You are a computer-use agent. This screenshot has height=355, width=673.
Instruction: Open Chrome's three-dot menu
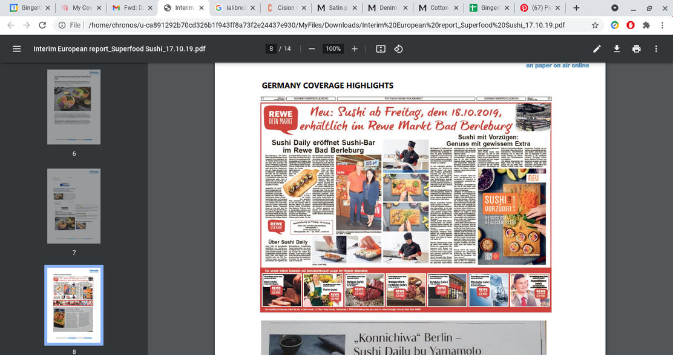[x=662, y=25]
